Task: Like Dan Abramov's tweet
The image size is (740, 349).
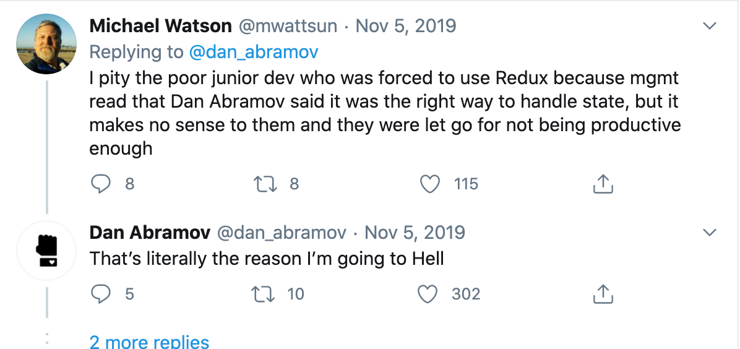Action: click(x=428, y=293)
